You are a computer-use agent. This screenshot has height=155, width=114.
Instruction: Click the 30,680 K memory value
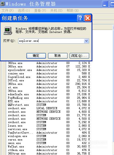[84, 146]
